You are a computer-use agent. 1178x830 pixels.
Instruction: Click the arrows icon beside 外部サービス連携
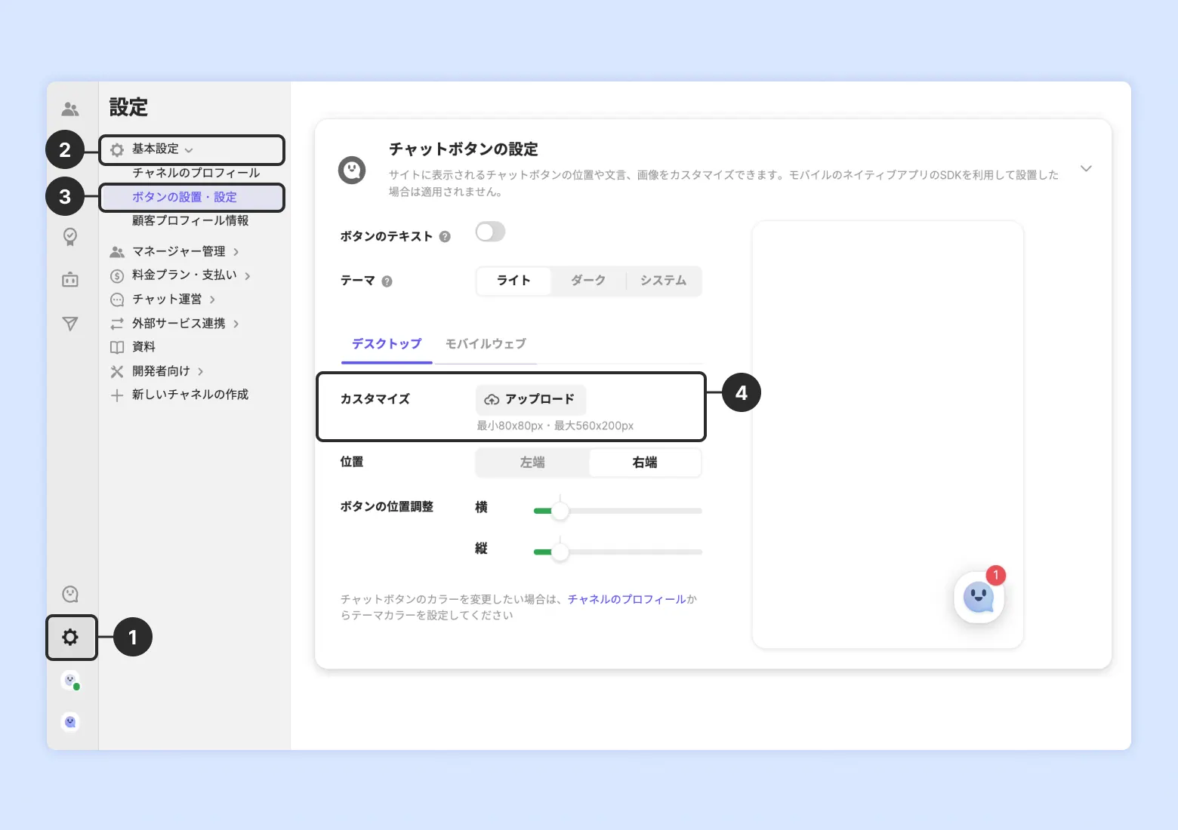pyautogui.click(x=117, y=324)
